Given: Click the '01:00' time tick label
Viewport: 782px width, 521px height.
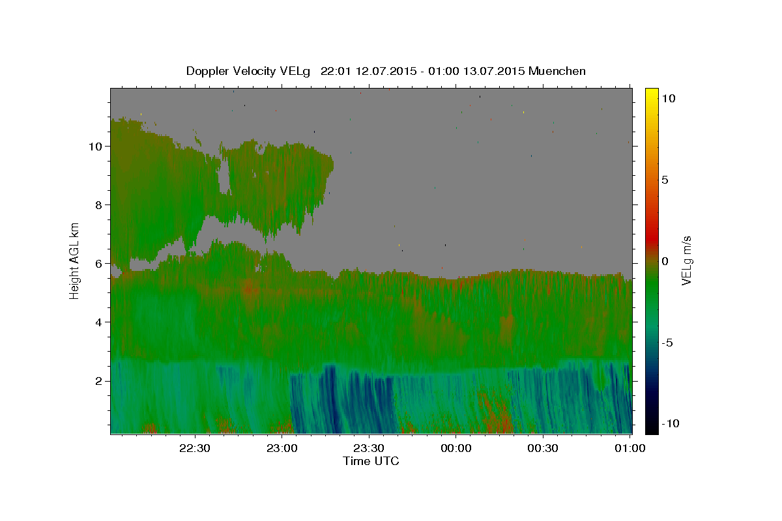Looking at the screenshot, I should [x=630, y=448].
